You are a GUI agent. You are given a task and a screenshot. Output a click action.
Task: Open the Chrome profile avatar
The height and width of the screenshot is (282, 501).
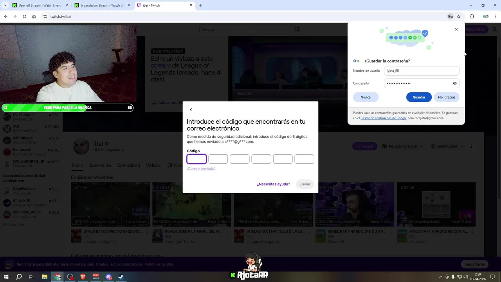pos(486,16)
